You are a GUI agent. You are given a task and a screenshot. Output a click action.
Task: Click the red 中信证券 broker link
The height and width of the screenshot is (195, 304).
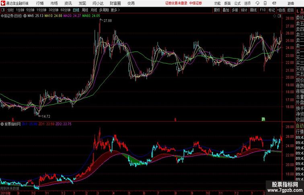195,3
